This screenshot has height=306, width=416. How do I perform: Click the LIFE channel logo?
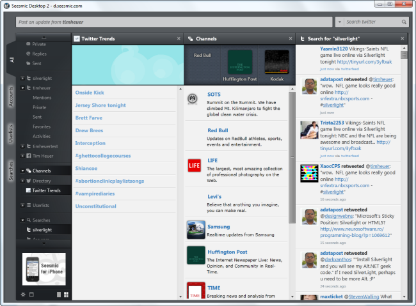pyautogui.click(x=194, y=165)
